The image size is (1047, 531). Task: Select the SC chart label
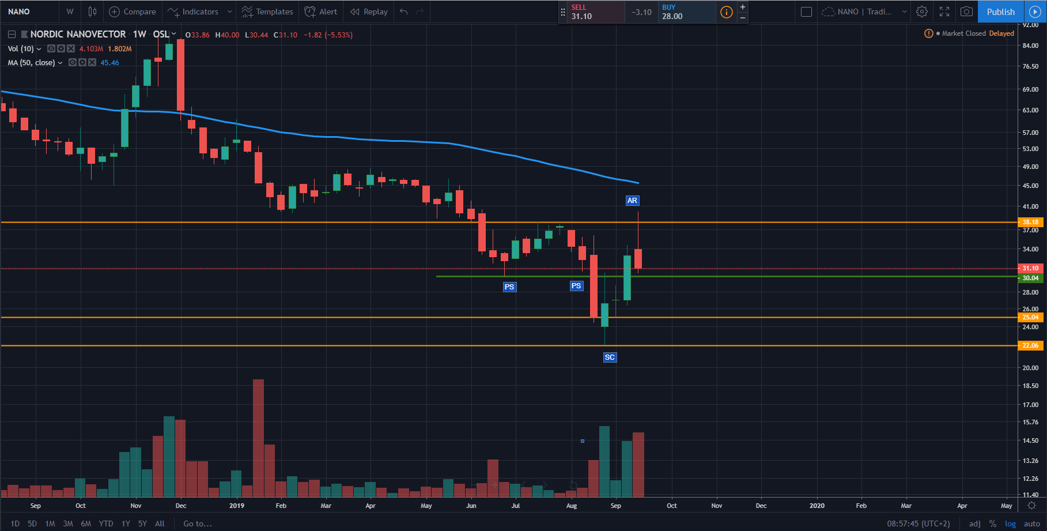click(610, 357)
